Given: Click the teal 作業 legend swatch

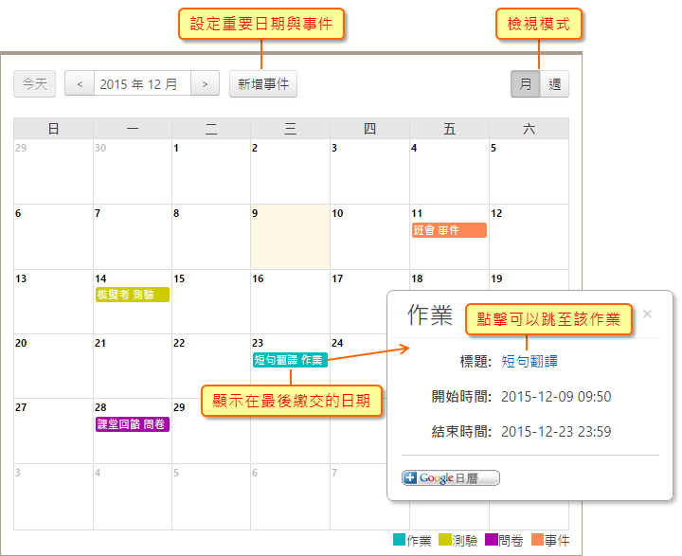Looking at the screenshot, I should pos(399,540).
